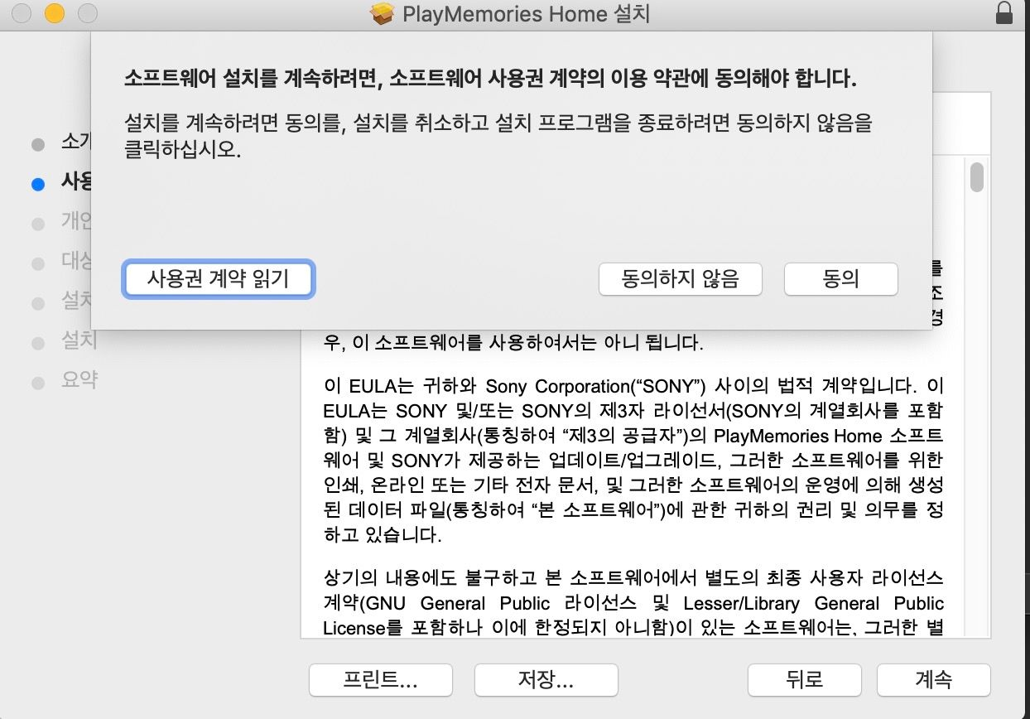Click the 프린트... button
1030x719 pixels.
point(380,680)
